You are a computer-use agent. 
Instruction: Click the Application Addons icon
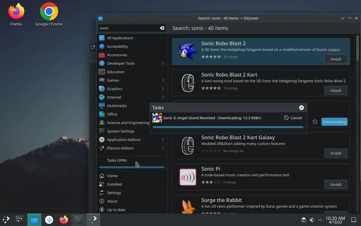coord(102,140)
